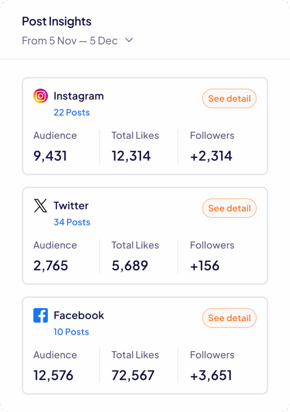Click Twitter followers value +156
This screenshot has height=412, width=290.
205,266
